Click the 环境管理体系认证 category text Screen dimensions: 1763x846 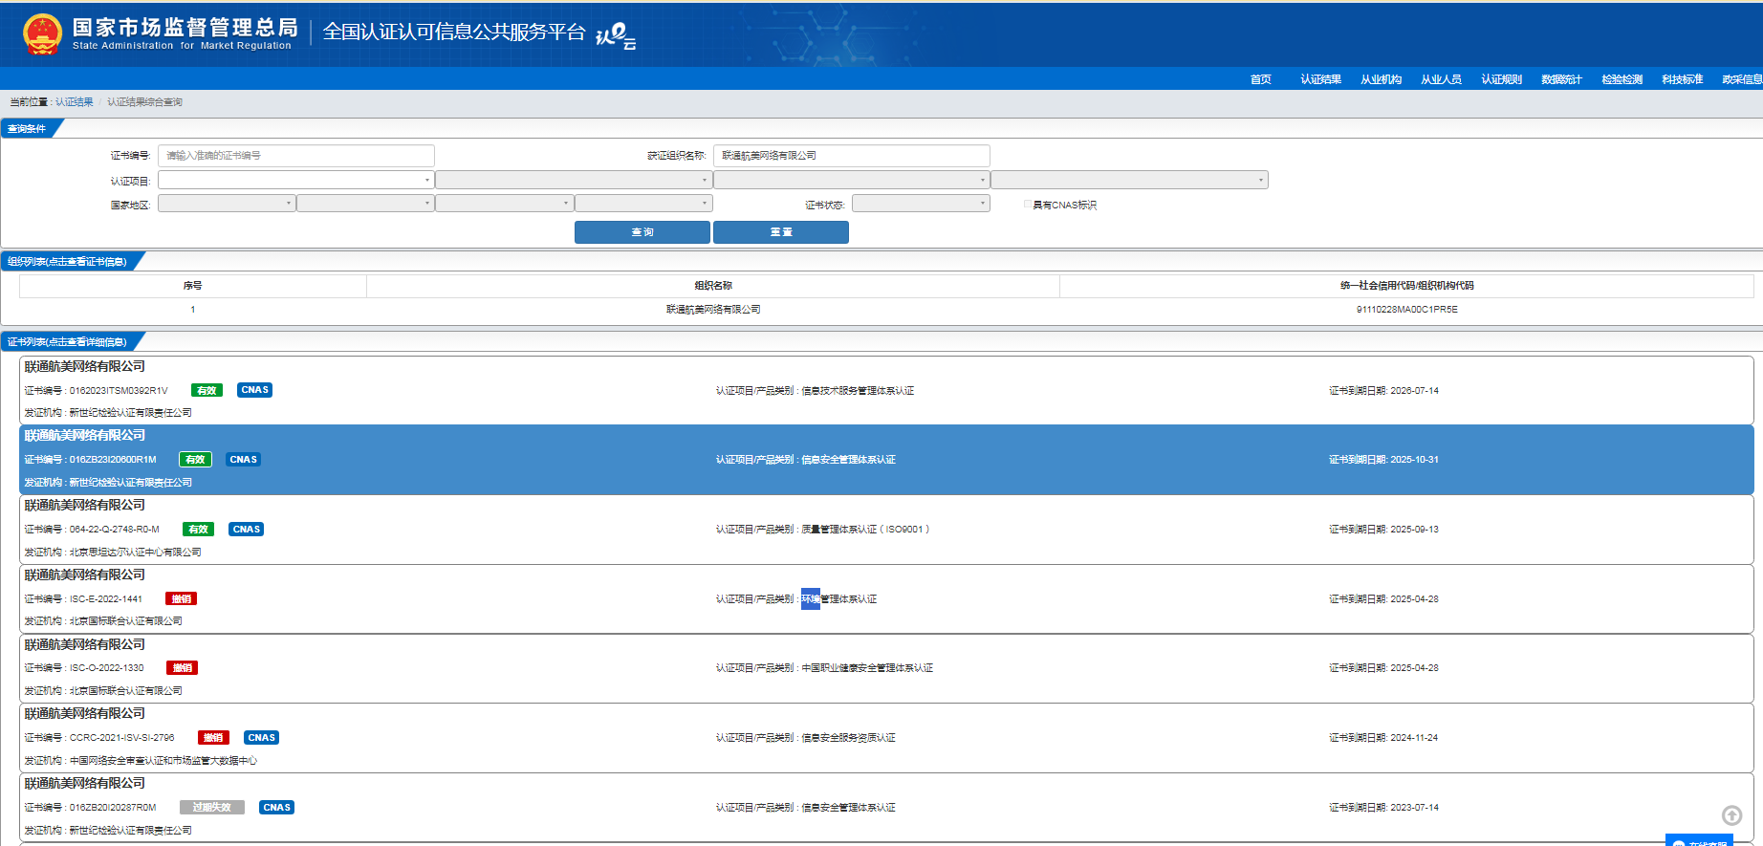pyautogui.click(x=838, y=599)
